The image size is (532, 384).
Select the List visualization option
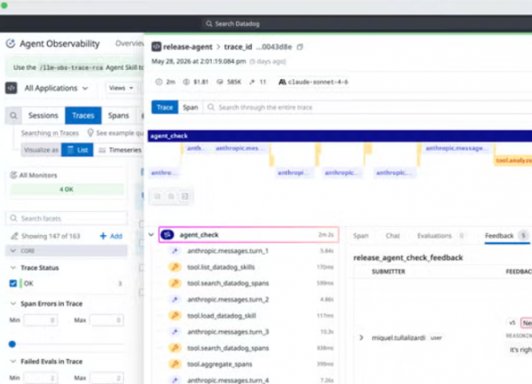[x=77, y=150]
